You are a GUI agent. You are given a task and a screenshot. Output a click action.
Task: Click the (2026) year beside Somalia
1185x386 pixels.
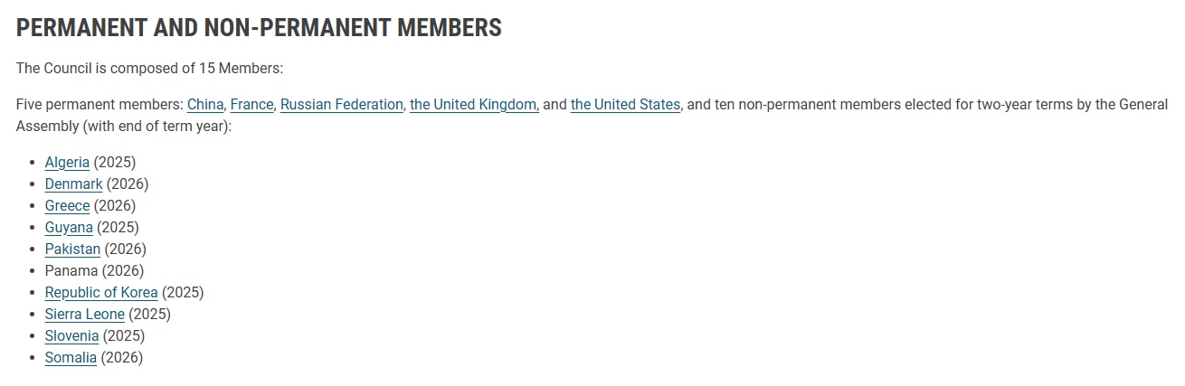click(x=122, y=357)
